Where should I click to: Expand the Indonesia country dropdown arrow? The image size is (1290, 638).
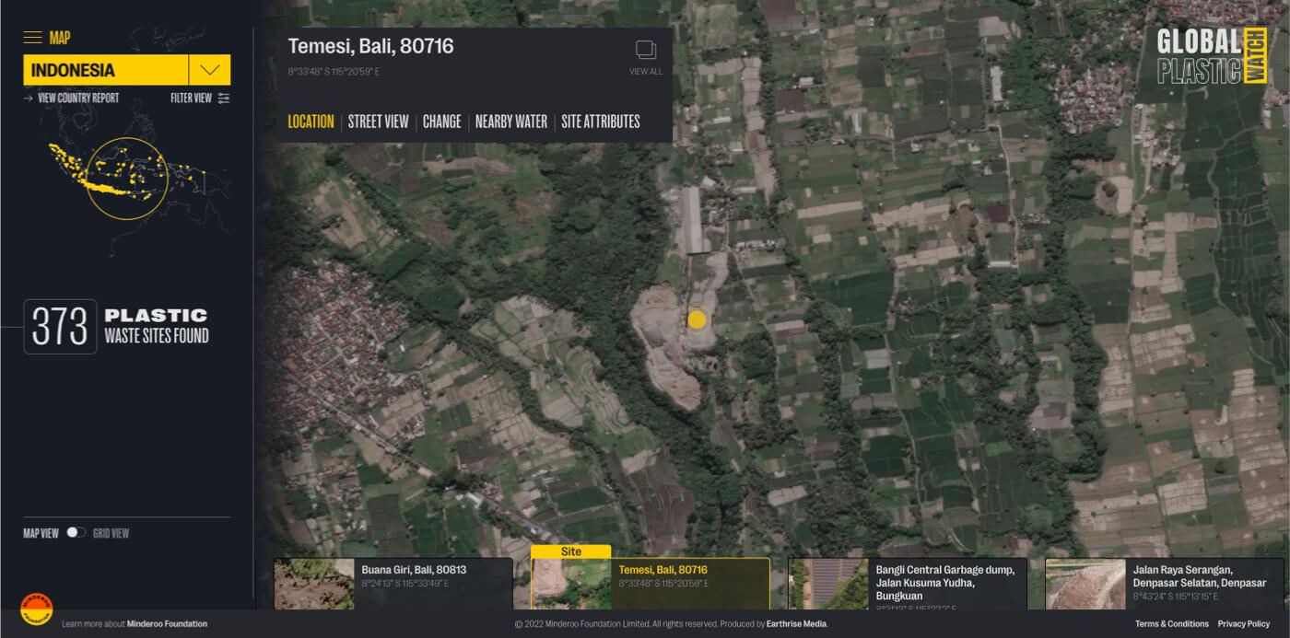(x=209, y=70)
